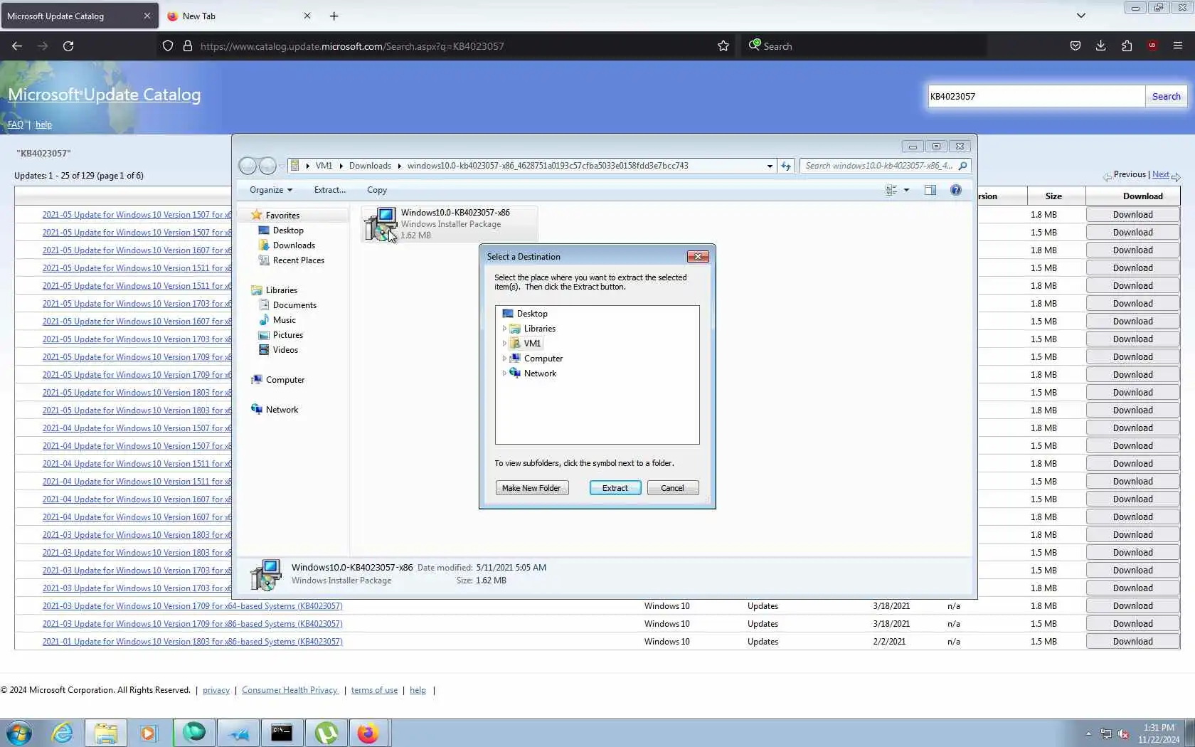This screenshot has height=747, width=1195.
Task: Open the Firefox list all tabs dropdown
Action: click(x=1081, y=16)
